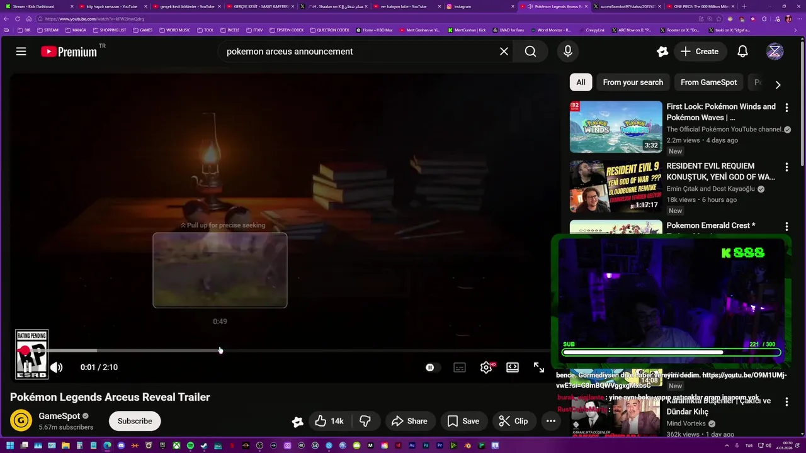Open the Windows Start menu
This screenshot has height=453, width=806.
[x=10, y=445]
